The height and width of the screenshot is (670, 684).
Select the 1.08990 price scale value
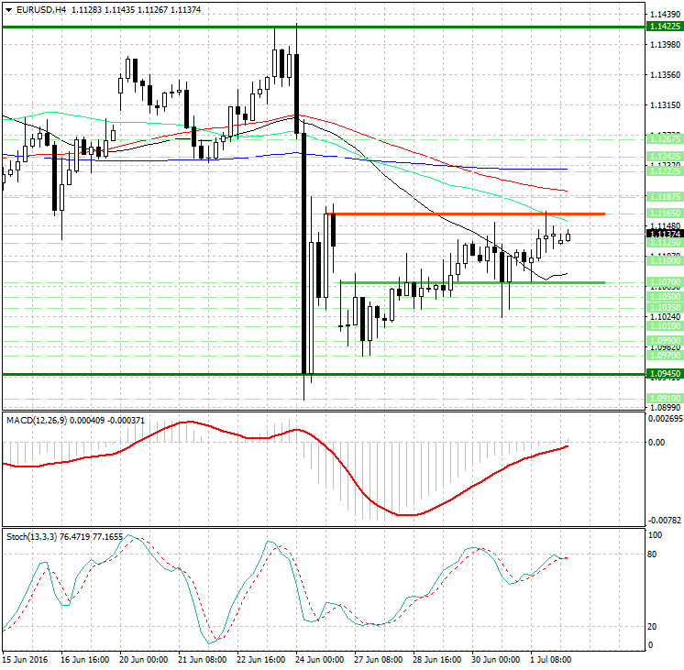[x=665, y=407]
